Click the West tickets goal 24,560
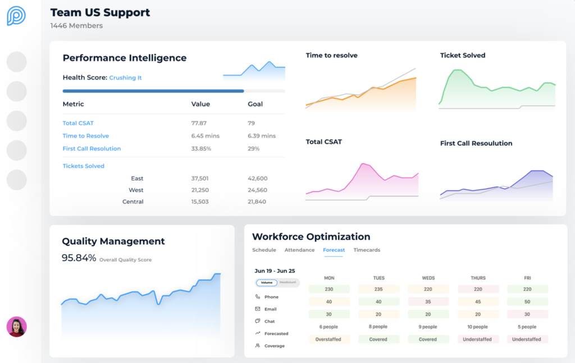Viewport: 575px width, 363px height. point(257,190)
